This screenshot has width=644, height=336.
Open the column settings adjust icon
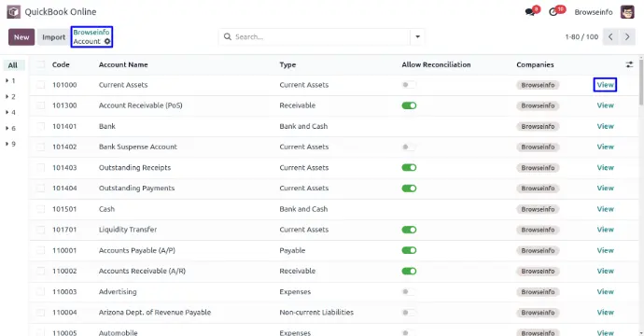point(629,64)
